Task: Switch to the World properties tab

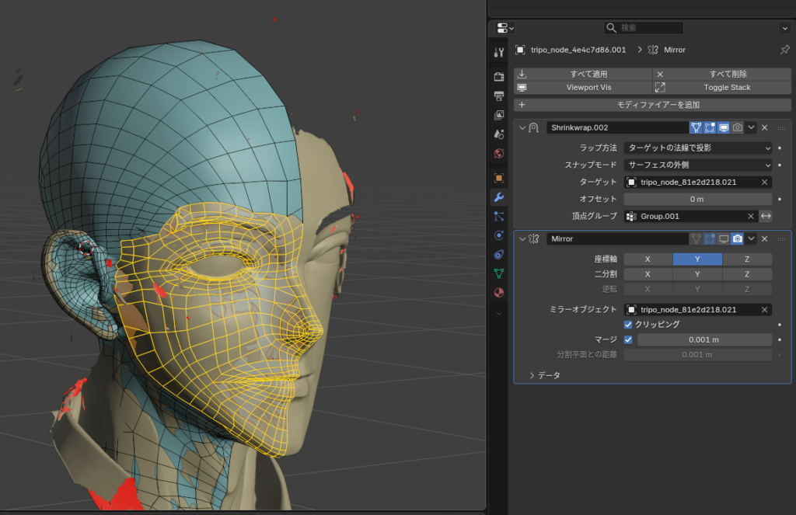Action: tap(499, 153)
